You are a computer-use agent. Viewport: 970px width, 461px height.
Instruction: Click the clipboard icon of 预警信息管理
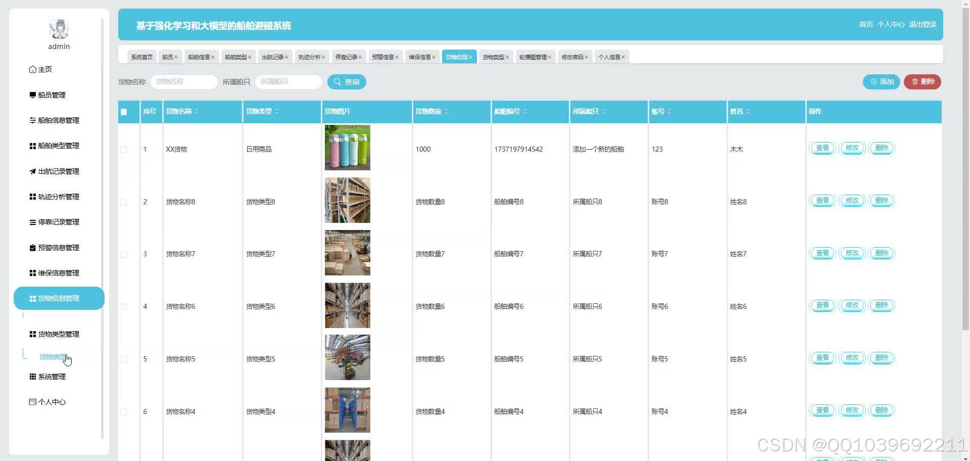coord(33,248)
